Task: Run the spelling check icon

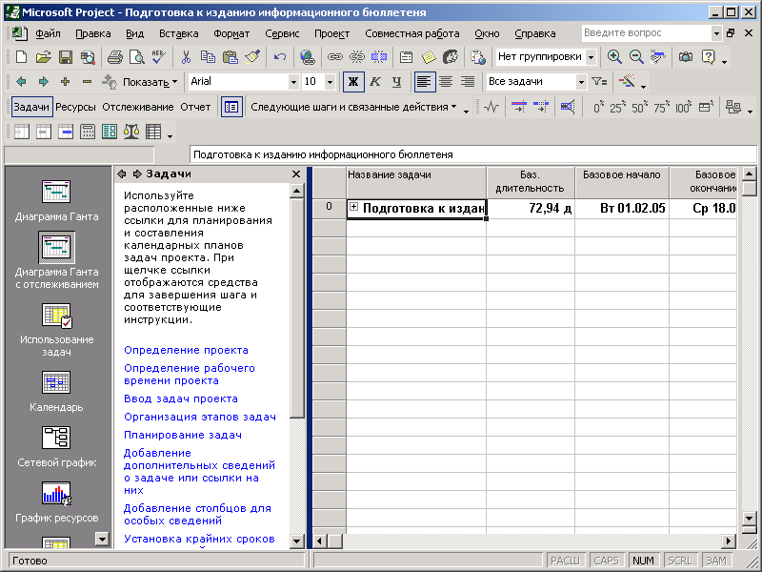Action: [158, 57]
